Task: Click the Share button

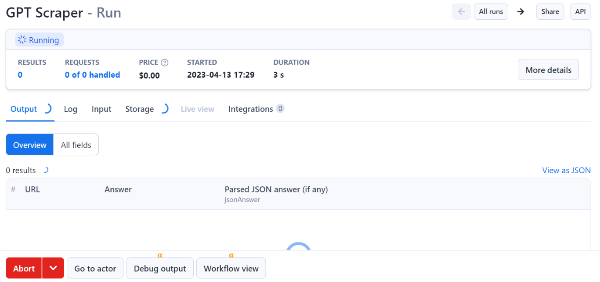Action: (550, 12)
